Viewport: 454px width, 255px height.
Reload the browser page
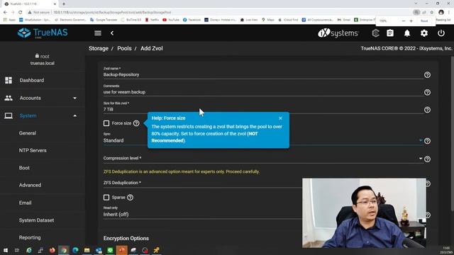coord(21,13)
